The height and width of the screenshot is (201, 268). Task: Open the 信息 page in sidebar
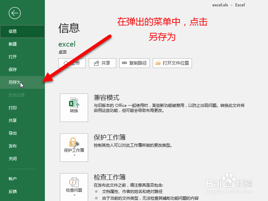tap(22, 31)
